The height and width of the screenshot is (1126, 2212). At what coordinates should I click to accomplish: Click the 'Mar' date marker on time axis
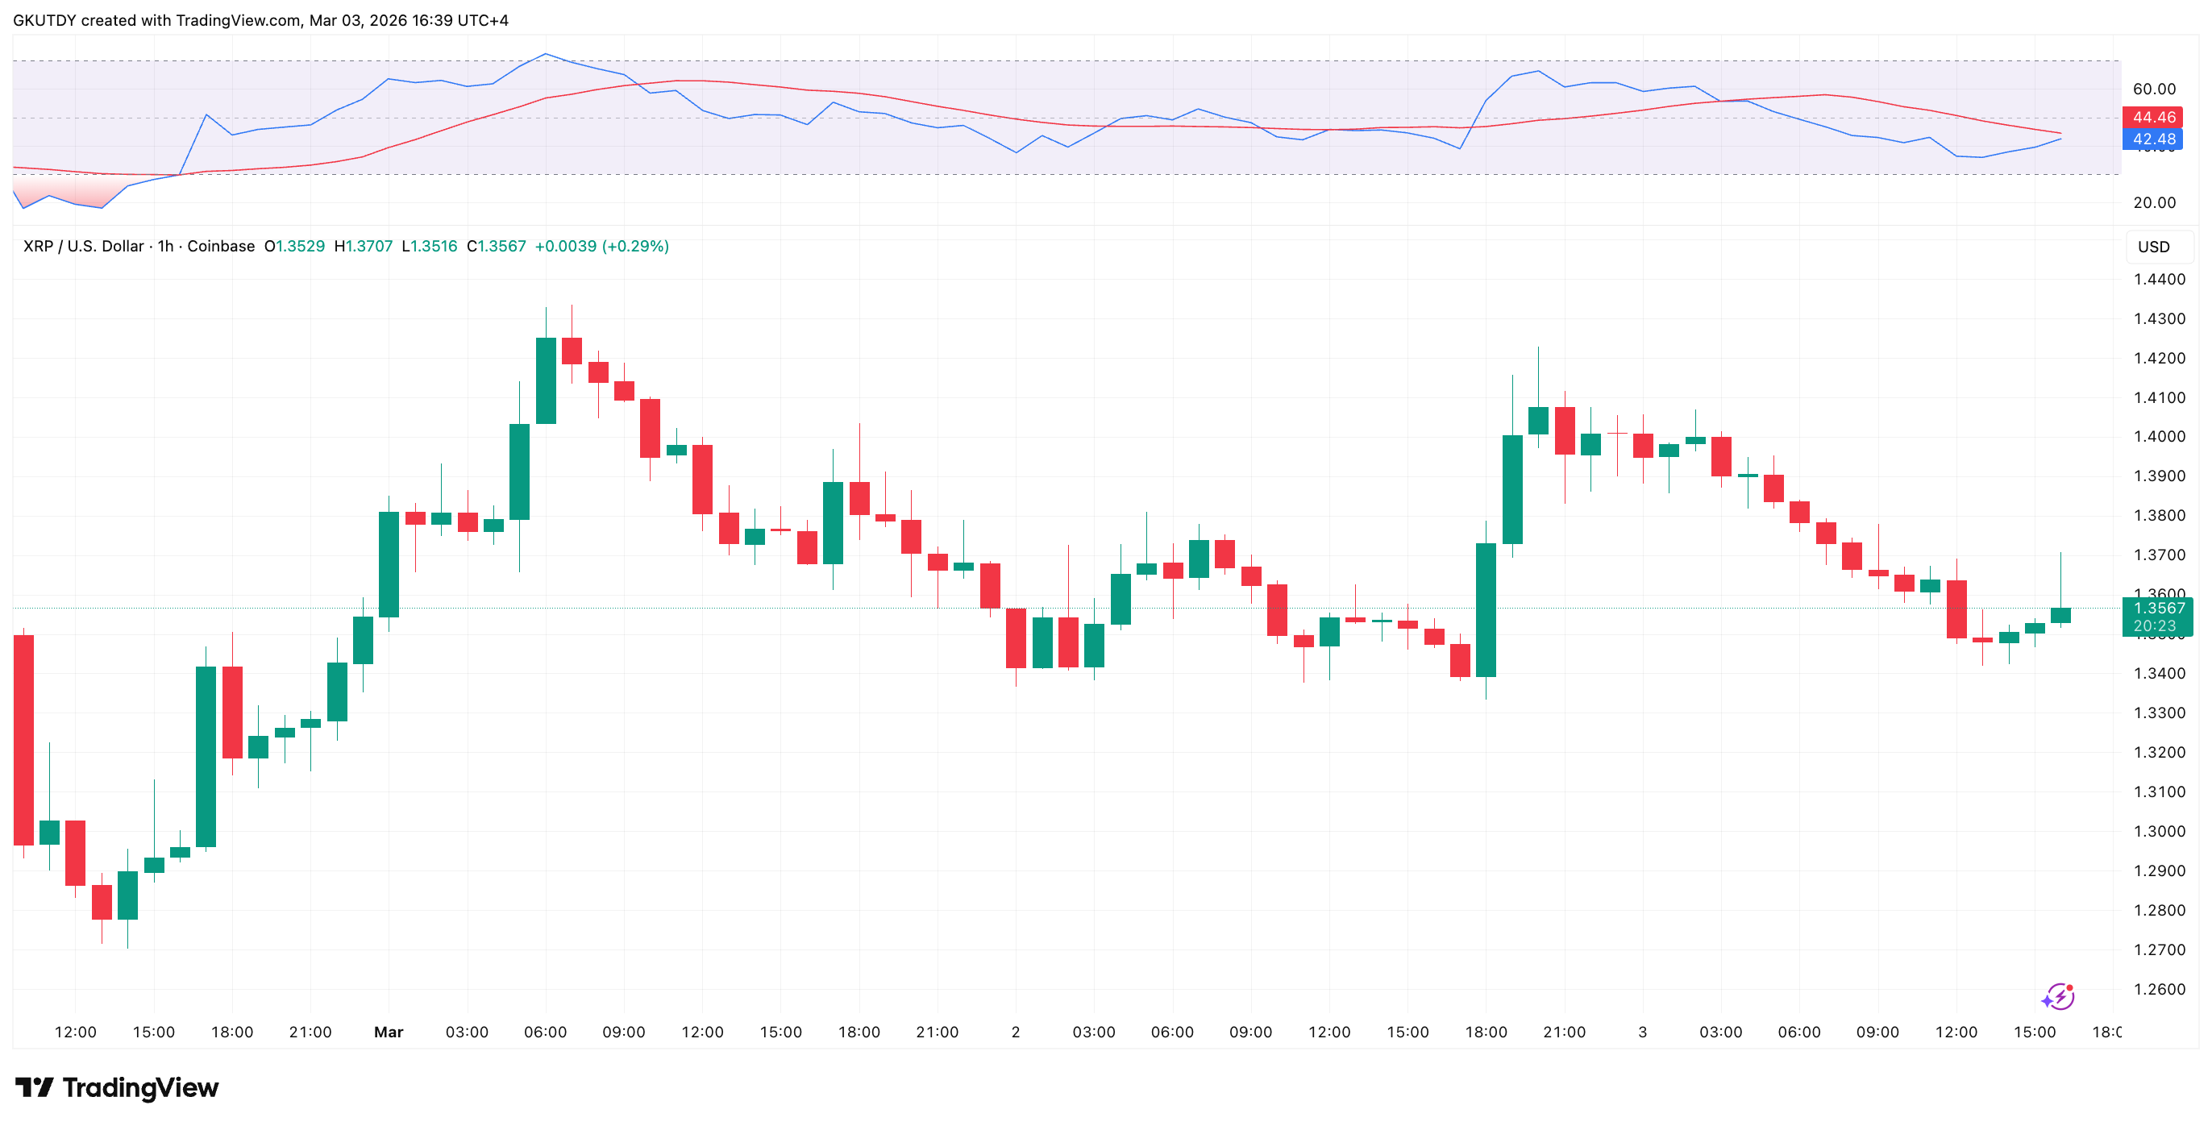pyautogui.click(x=388, y=1032)
